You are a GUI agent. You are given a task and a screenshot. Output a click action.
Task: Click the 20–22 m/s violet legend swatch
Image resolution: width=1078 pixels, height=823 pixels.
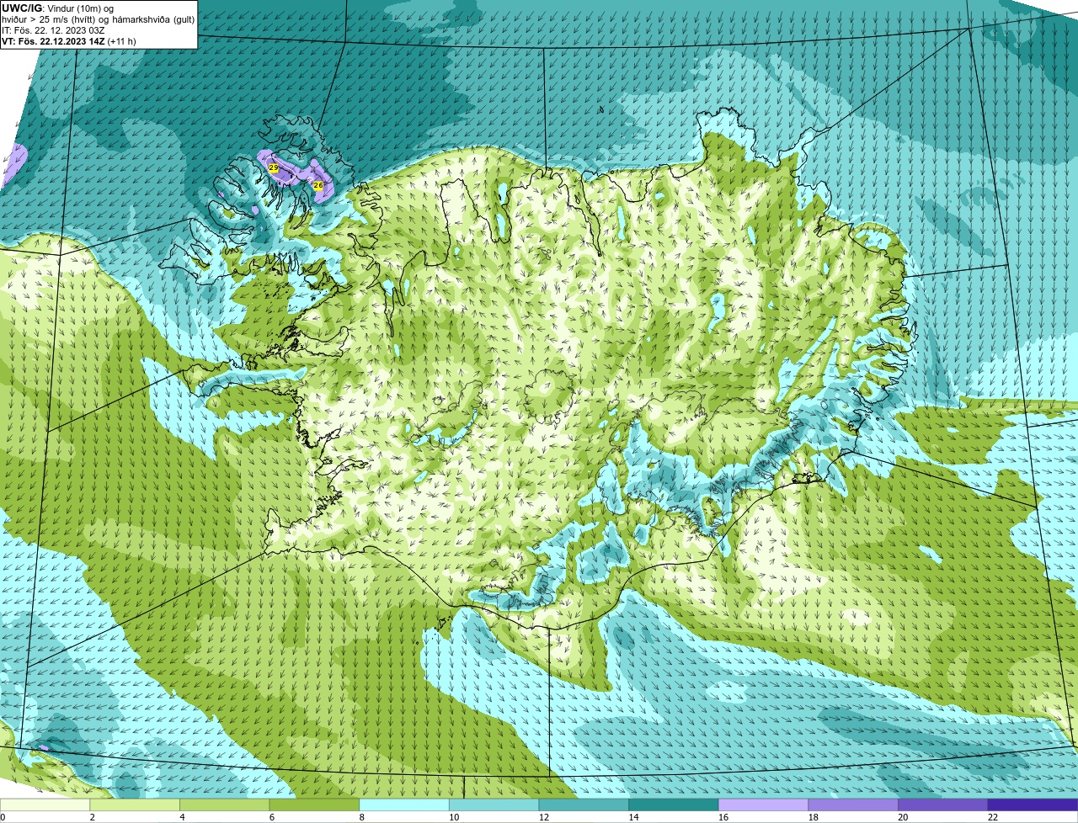[943, 804]
